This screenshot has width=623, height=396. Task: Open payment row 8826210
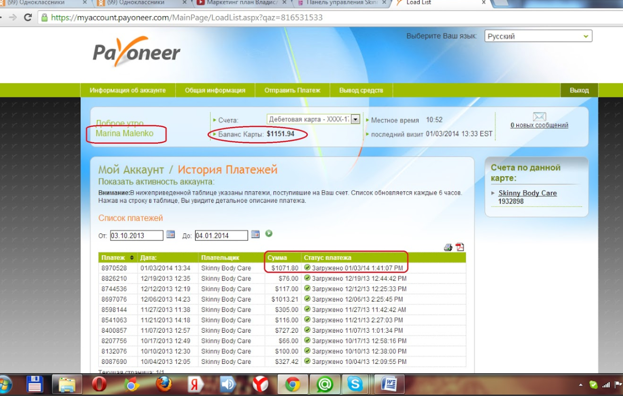pyautogui.click(x=282, y=279)
